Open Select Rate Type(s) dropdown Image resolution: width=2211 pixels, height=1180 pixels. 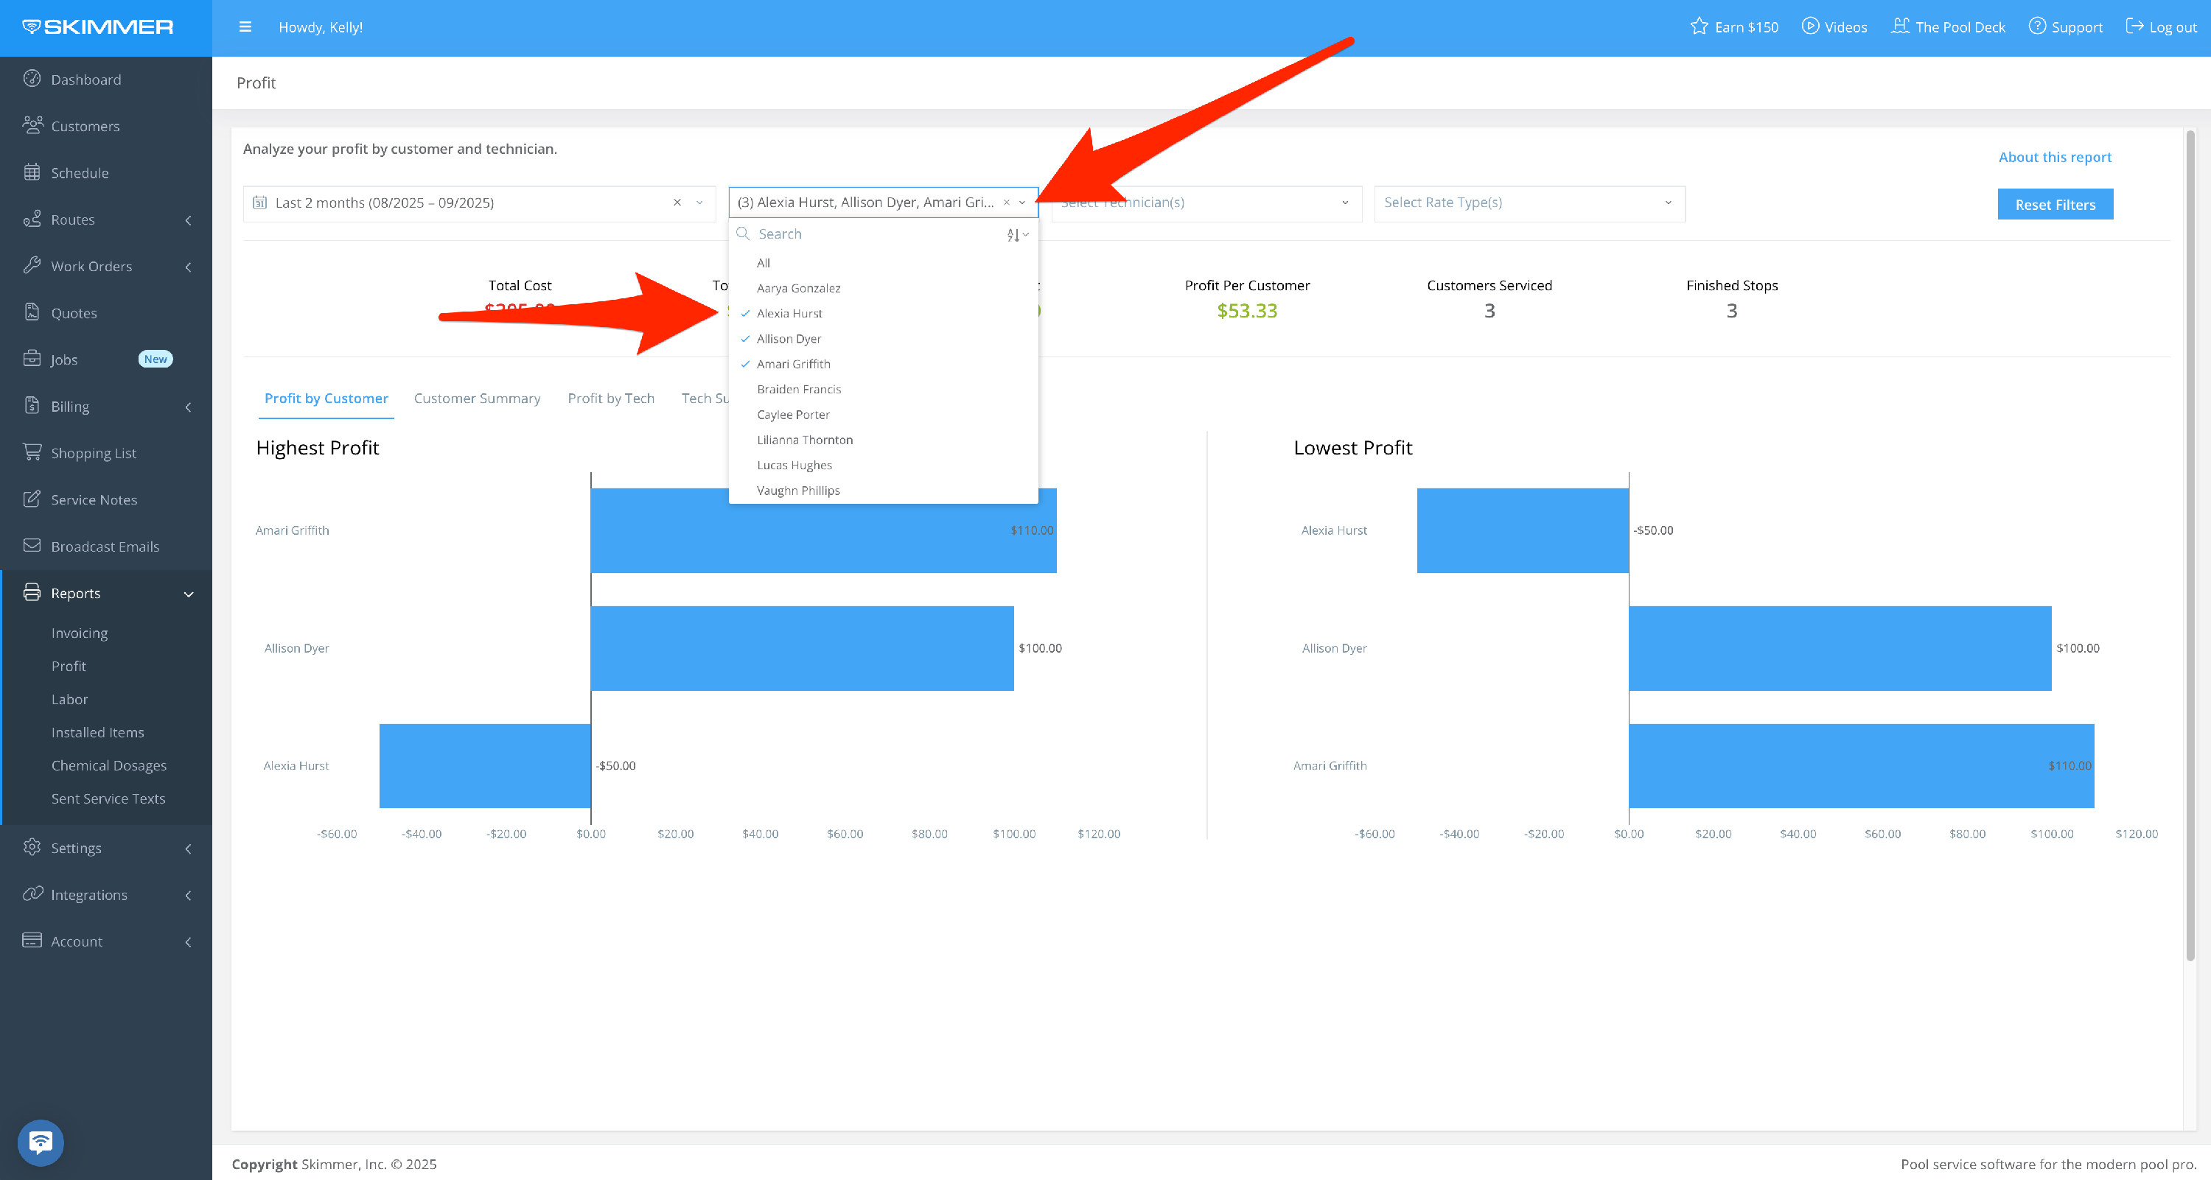click(x=1529, y=203)
